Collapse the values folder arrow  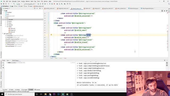[x=6, y=27]
